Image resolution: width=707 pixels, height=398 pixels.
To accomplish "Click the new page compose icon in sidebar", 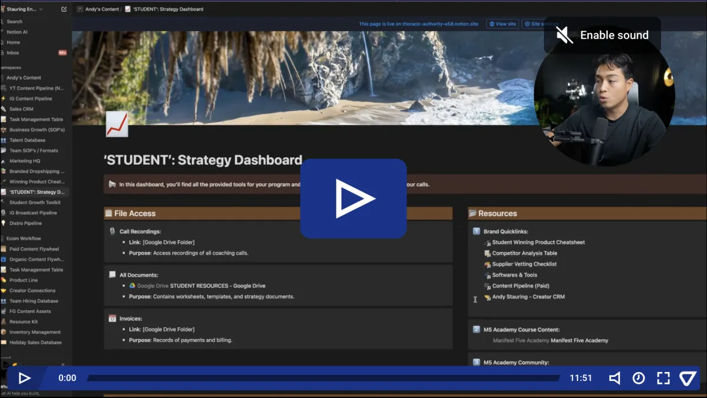I will click(64, 9).
